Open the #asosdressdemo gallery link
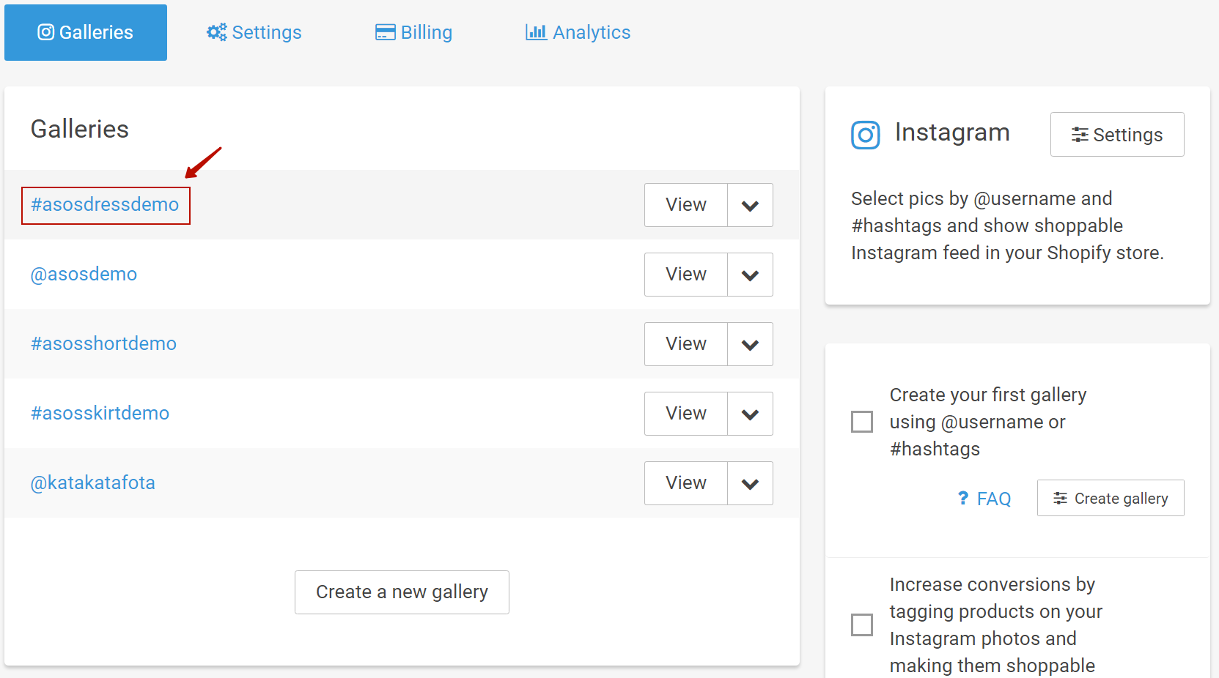This screenshot has width=1219, height=678. tap(105, 204)
